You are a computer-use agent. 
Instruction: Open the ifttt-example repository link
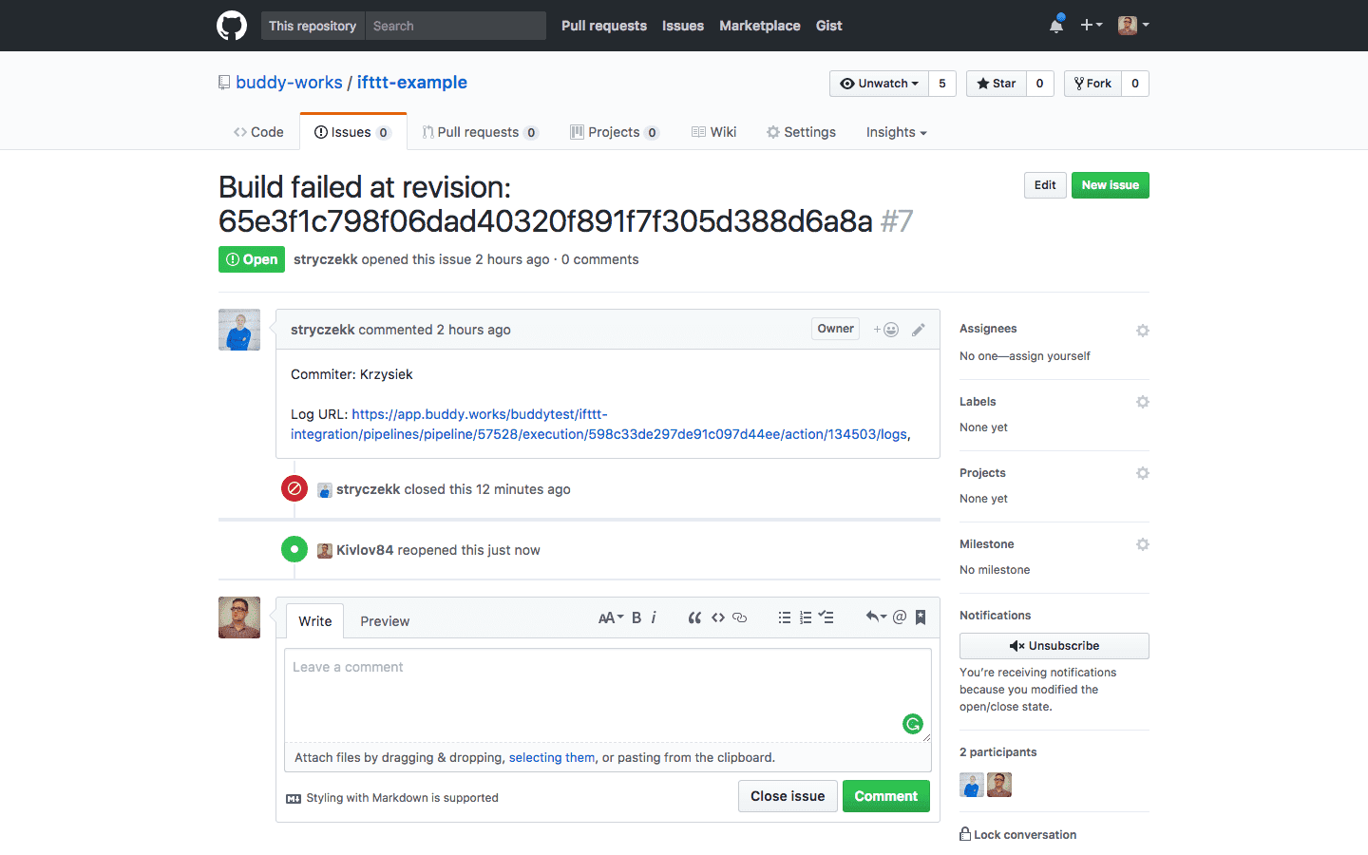(412, 83)
